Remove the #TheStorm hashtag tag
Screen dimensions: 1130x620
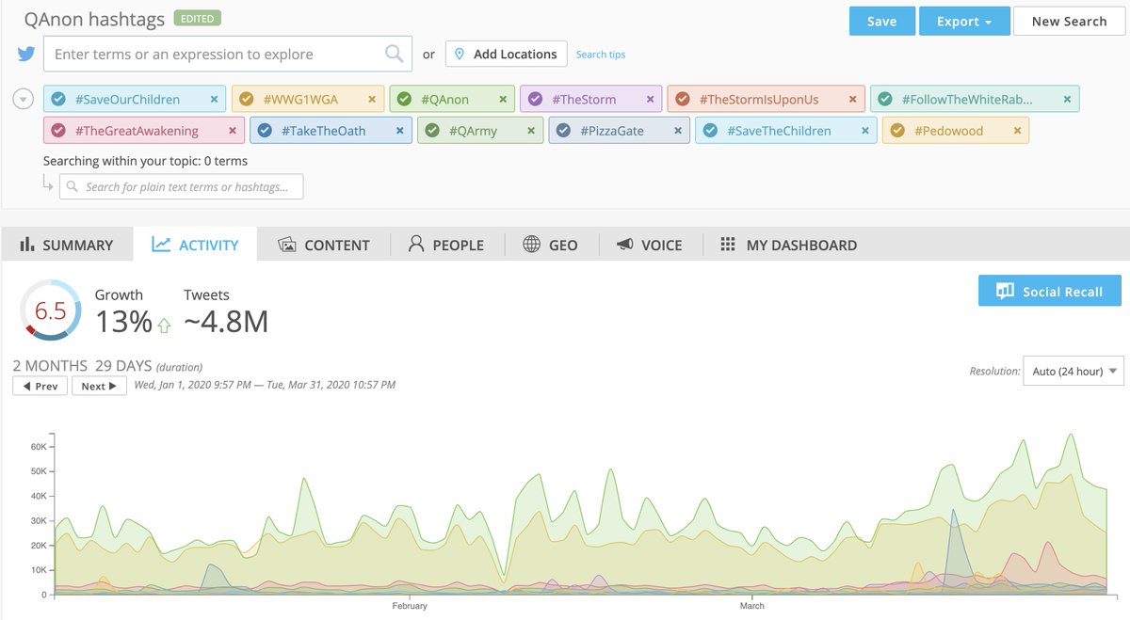(x=651, y=99)
